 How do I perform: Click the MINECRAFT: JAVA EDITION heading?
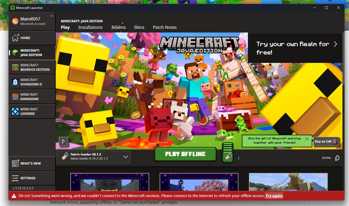[x=82, y=21]
